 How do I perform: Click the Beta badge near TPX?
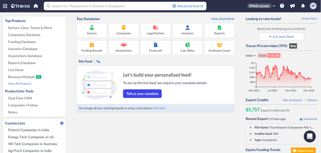pos(293,46)
